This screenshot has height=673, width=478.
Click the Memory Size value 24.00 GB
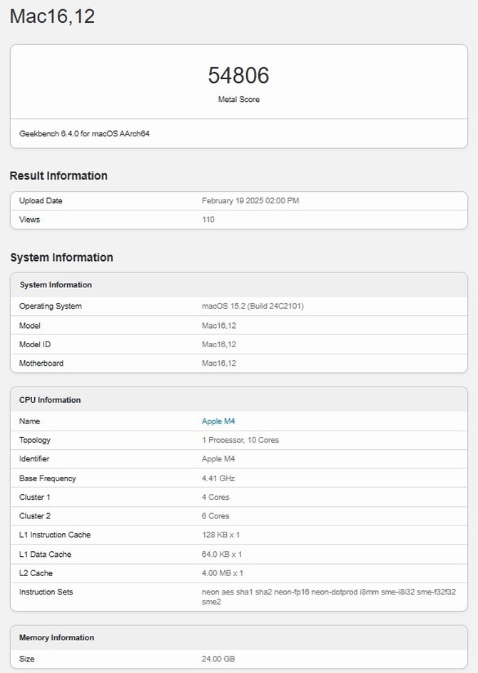(218, 659)
